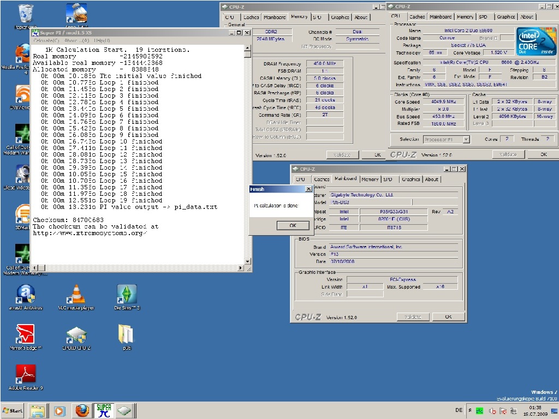Switch to CPU-Z taskbar icon

pyautogui.click(x=125, y=411)
